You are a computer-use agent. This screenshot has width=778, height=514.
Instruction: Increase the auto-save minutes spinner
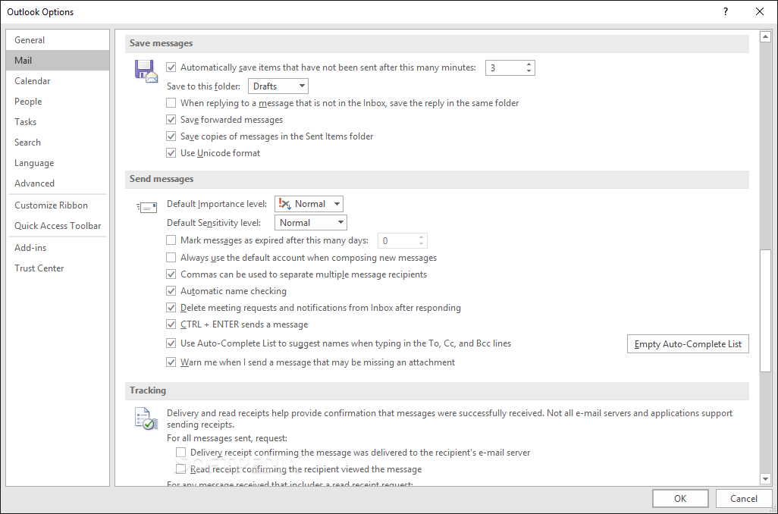click(x=529, y=64)
